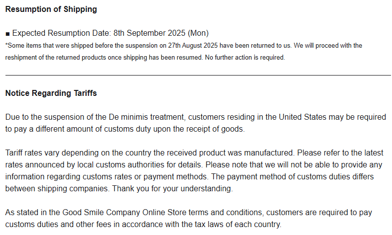Click the words 'United States' in the tariff notice

pyautogui.click(x=303, y=117)
